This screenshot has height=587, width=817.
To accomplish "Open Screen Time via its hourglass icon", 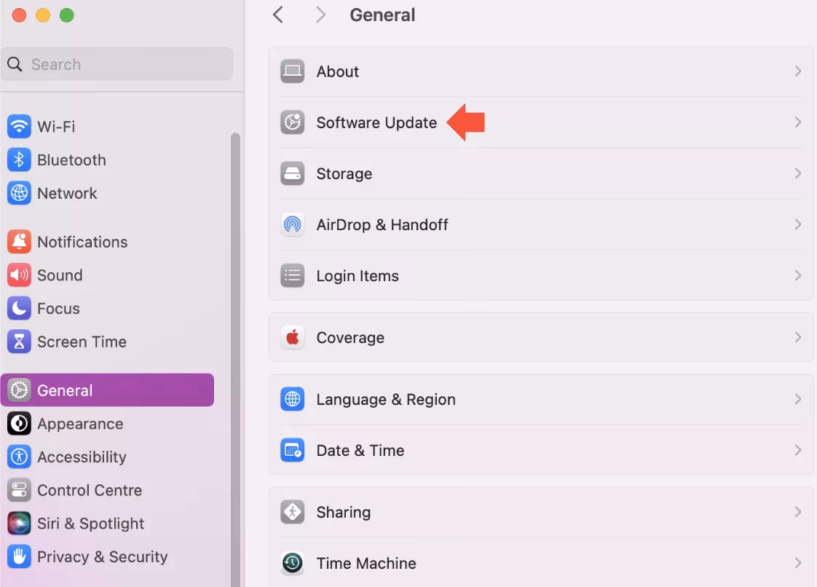I will [18, 341].
